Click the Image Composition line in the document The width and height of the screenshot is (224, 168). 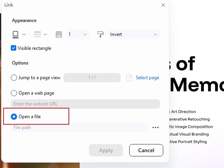pos(191,127)
